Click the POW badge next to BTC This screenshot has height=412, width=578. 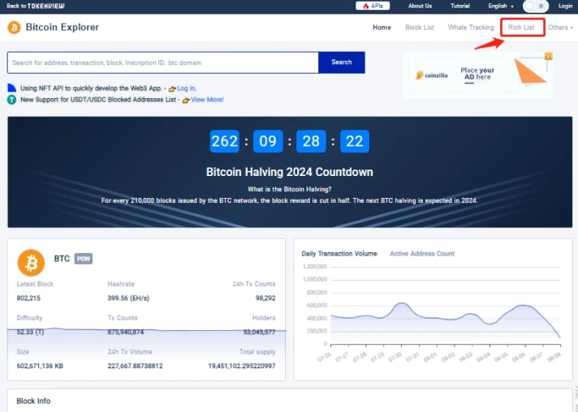coord(84,259)
